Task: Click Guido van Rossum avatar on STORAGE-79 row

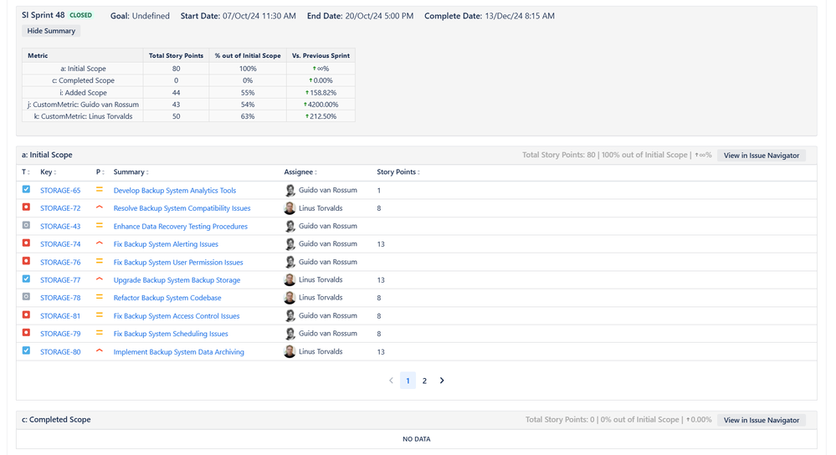Action: (290, 334)
